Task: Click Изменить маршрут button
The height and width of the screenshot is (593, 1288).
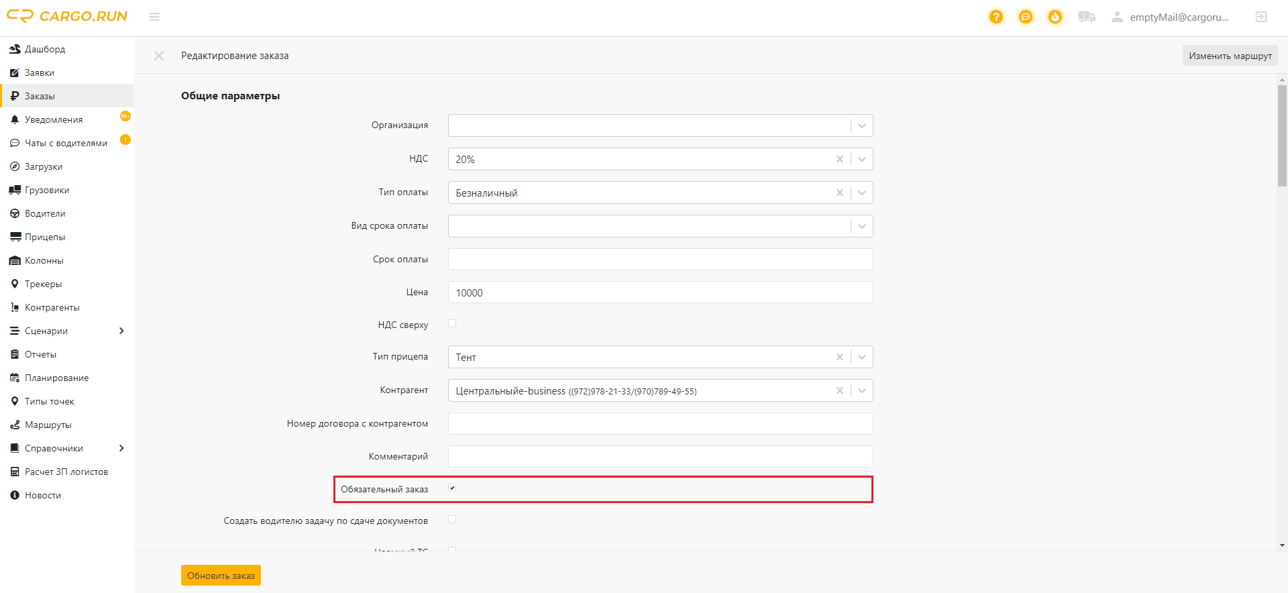Action: (1230, 56)
